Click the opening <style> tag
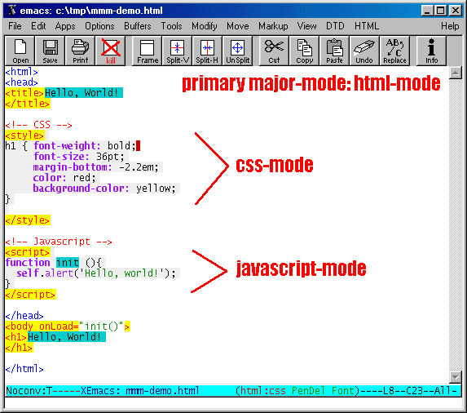This screenshot has width=467, height=413. pos(24,135)
